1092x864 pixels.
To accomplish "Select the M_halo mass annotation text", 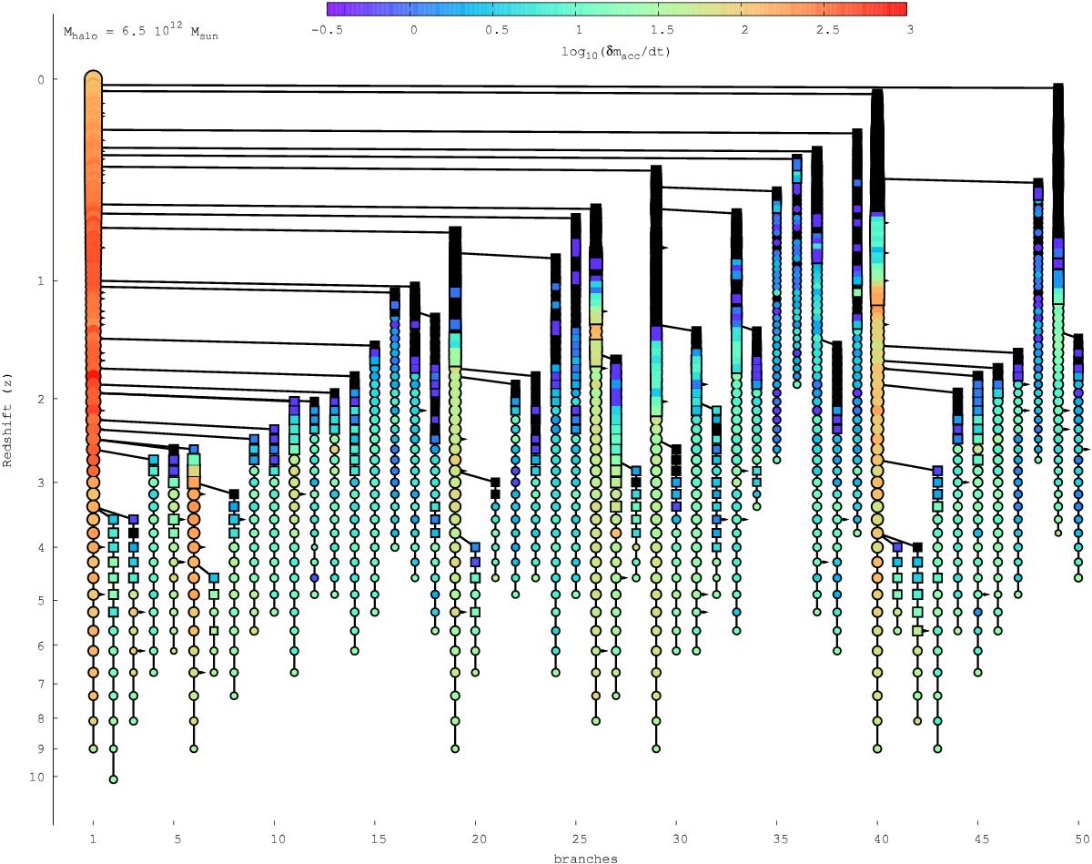I will pos(140,35).
